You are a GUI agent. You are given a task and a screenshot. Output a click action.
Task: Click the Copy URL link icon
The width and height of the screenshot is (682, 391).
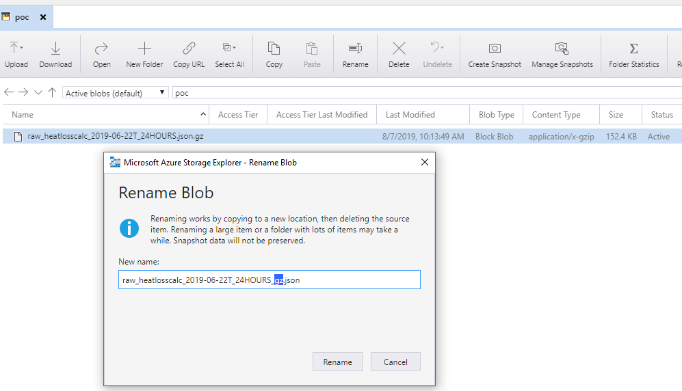click(189, 49)
